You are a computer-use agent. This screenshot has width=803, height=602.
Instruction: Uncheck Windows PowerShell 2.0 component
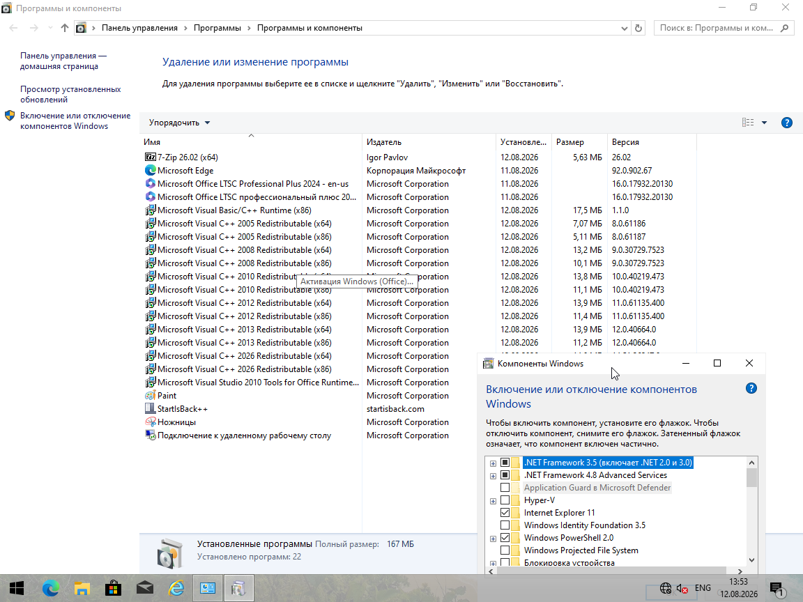[505, 537]
